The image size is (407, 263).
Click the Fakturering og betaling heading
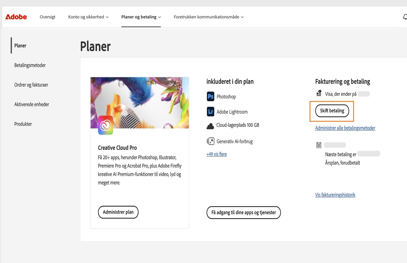click(342, 81)
